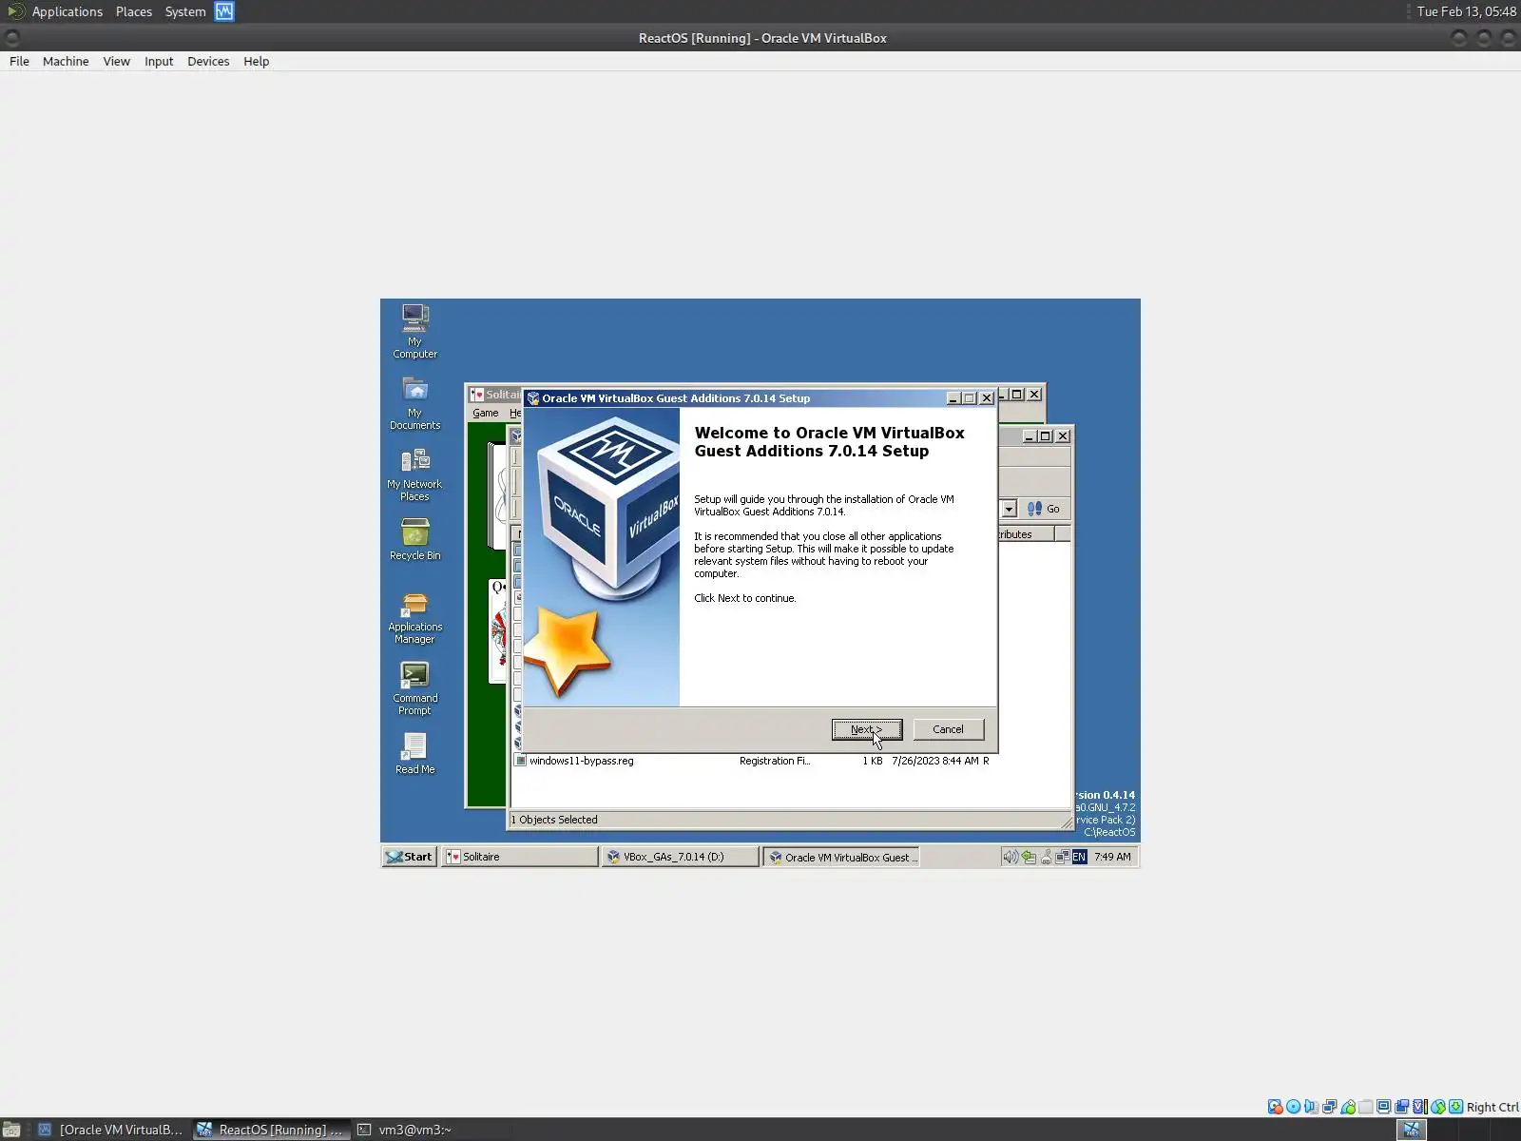Select the Read Me desktop icon
This screenshot has width=1521, height=1141.
(x=414, y=754)
